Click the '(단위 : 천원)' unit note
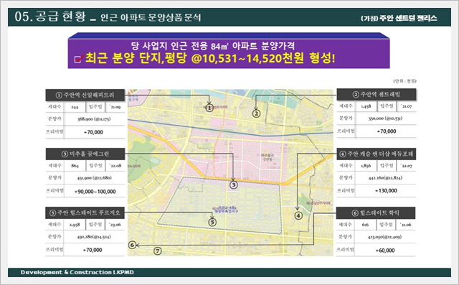 [404, 81]
